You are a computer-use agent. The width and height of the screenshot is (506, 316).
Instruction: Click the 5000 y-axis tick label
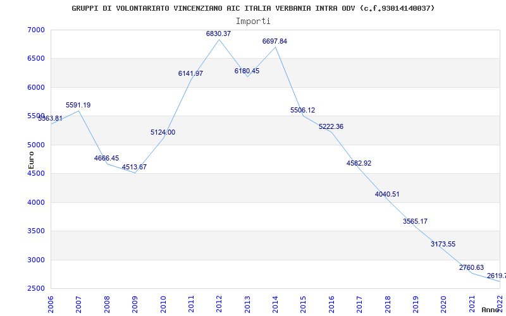(x=35, y=145)
